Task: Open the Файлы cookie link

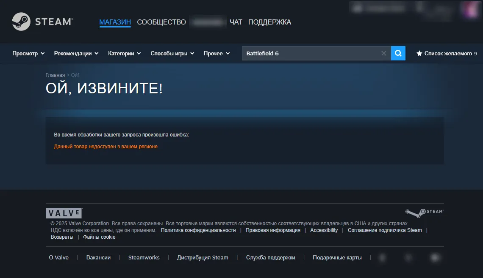Action: (99, 237)
